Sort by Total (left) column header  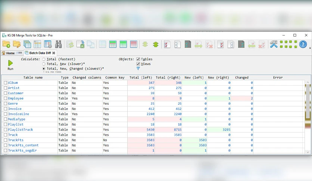tap(141, 77)
